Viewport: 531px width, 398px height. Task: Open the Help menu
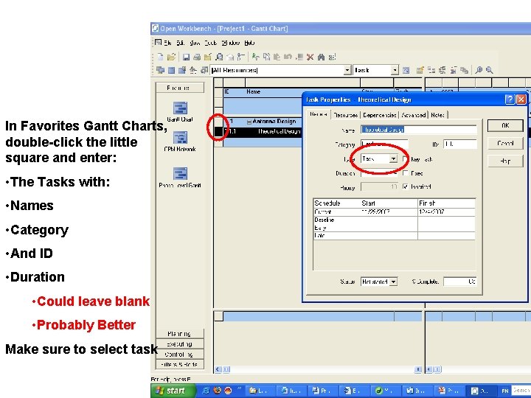[249, 43]
